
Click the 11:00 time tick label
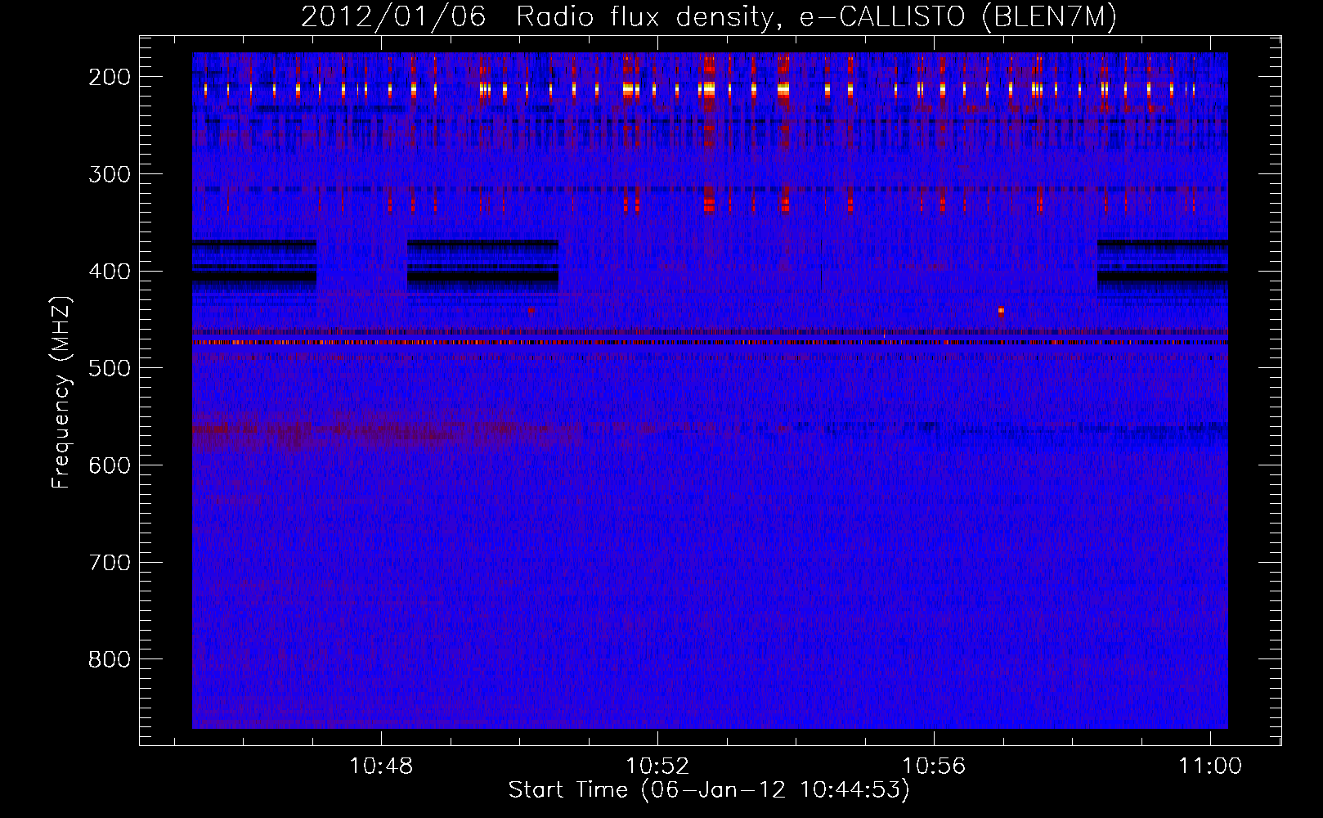click(x=1210, y=766)
